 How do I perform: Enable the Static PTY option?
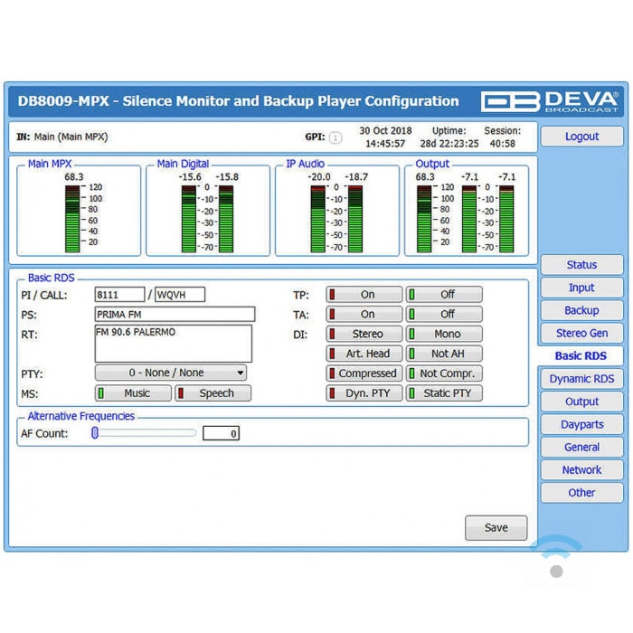tap(444, 393)
